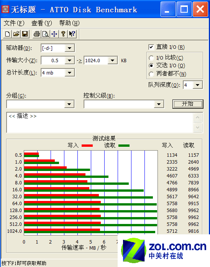210x267 pixels.
Task: Click the 传输速率 - MB / 秒 axis label
Action: 84,247
